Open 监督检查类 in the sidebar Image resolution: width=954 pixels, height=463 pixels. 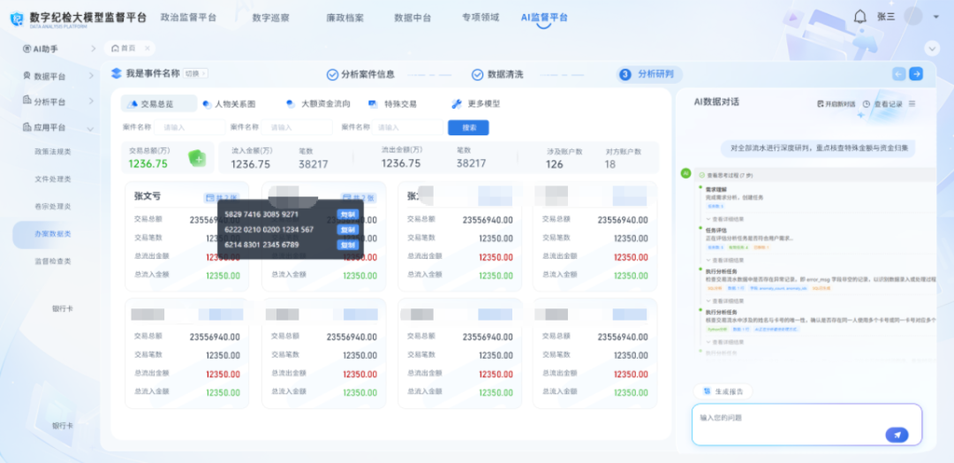pyautogui.click(x=53, y=261)
